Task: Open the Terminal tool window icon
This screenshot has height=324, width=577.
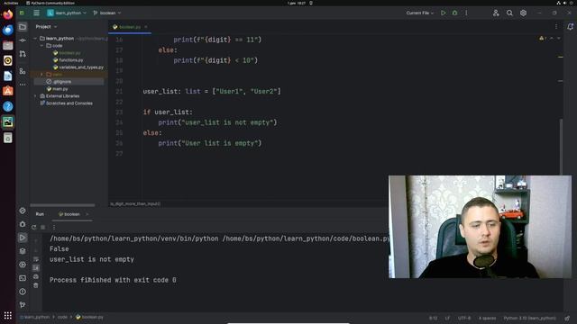Action: tap(23, 278)
